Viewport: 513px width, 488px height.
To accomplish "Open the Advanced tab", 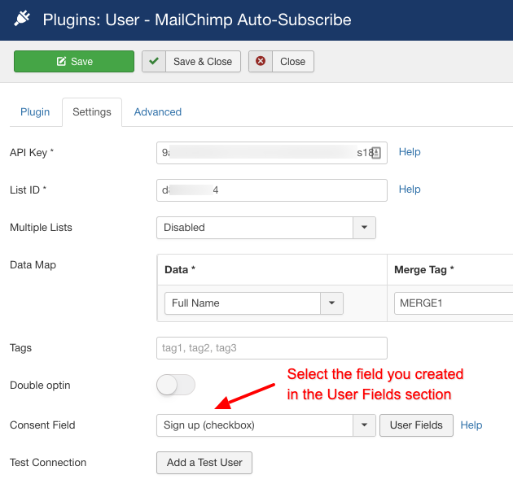I will [x=158, y=112].
